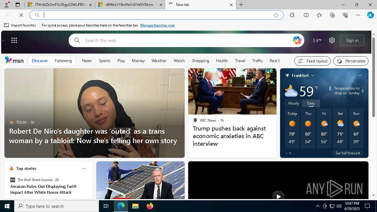
Task: Open Feed layout options
Action: pos(312,61)
